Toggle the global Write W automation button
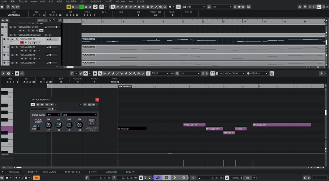 click(86, 7)
